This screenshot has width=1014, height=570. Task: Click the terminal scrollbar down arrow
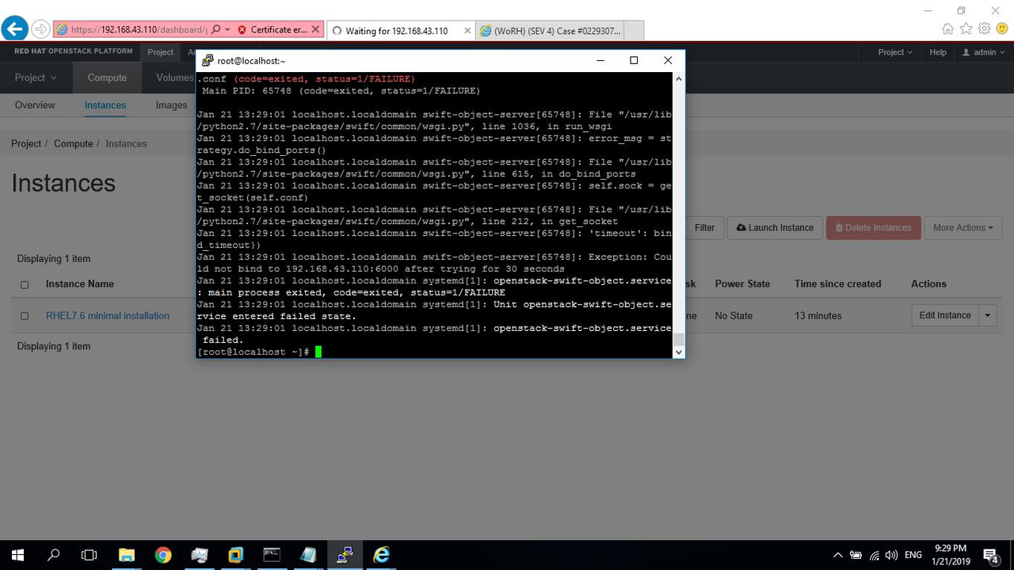click(x=678, y=351)
